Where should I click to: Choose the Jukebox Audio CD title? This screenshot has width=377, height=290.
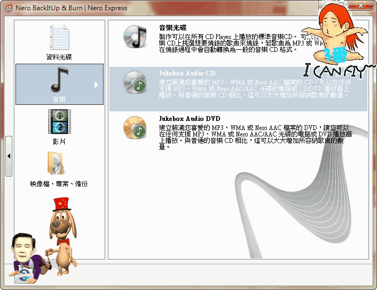[x=187, y=73]
